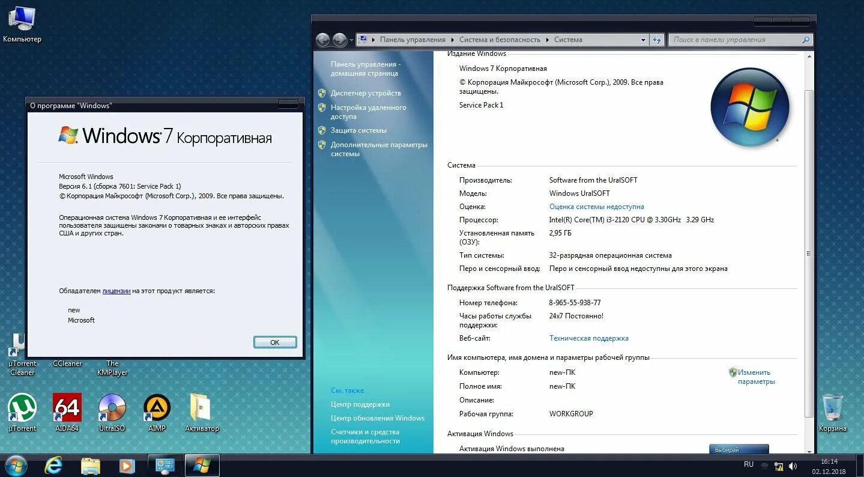Expand the address bar history dropdown
Viewport: 864px width, 477px height.
click(x=643, y=40)
